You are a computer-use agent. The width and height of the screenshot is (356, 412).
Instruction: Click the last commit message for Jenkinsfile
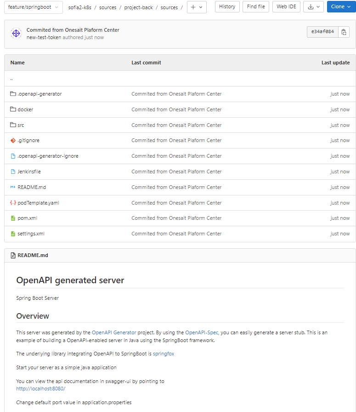176,172
